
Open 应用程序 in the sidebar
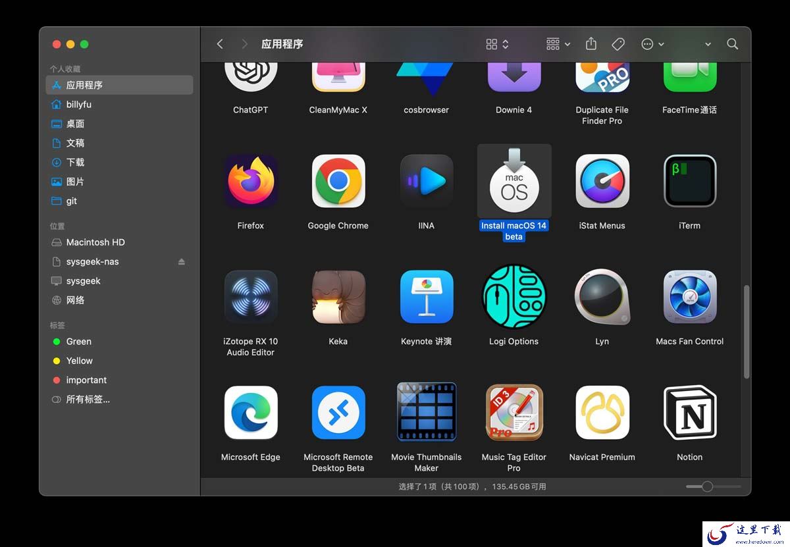point(119,85)
